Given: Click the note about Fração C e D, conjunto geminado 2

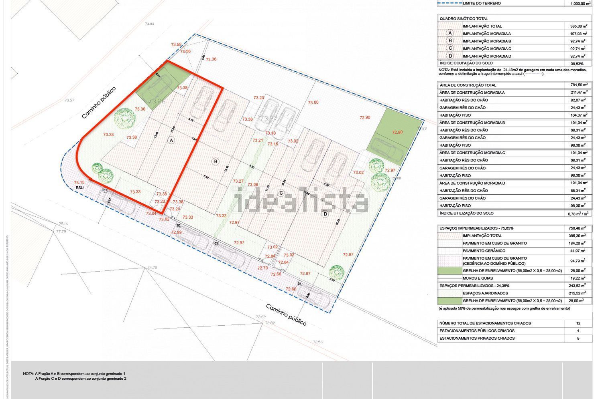Looking at the screenshot, I should 81,378.
